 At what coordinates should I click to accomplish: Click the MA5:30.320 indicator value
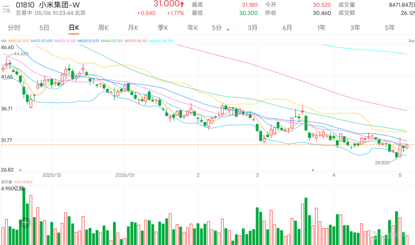point(19,41)
